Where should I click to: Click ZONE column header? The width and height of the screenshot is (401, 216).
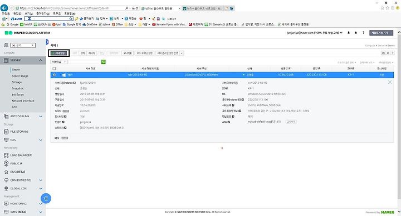click(x=351, y=69)
